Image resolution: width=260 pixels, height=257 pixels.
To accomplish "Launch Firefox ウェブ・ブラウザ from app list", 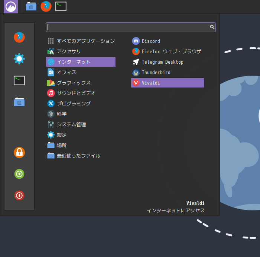I will pos(168,51).
